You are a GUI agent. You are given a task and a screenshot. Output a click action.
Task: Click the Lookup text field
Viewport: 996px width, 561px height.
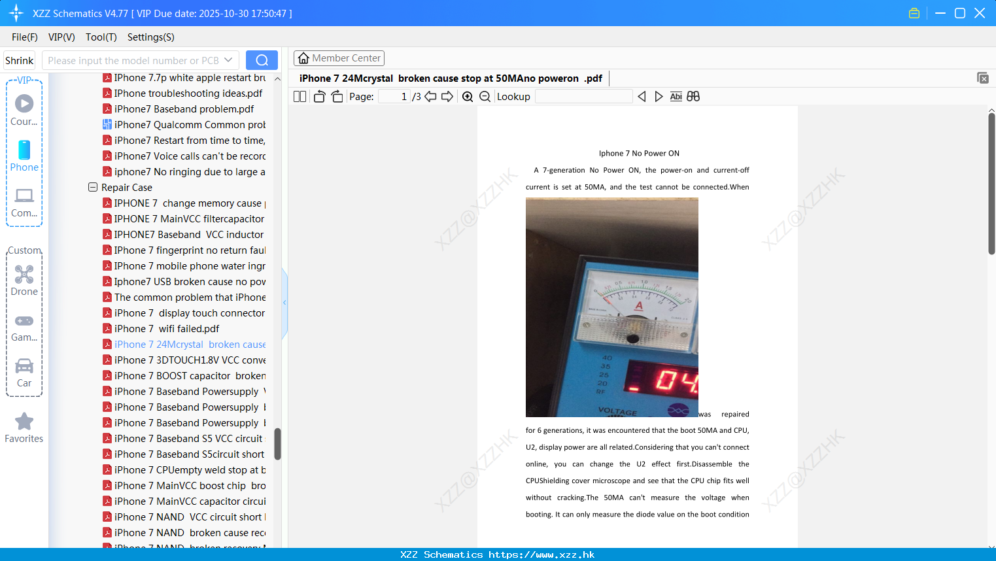583,97
